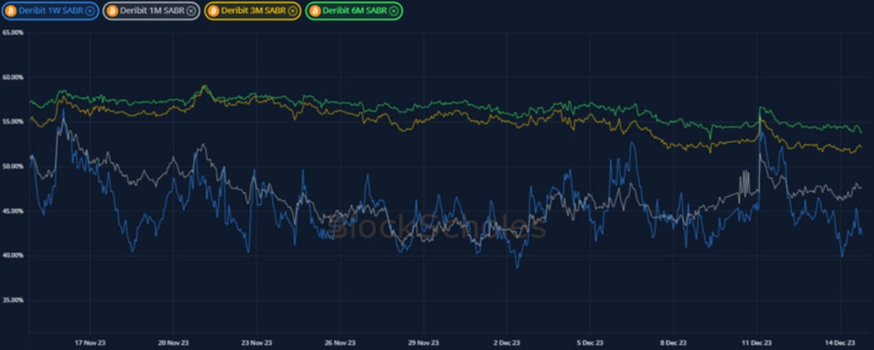The image size is (874, 350).
Task: Click Bitcoin icon in Deribit 3M SABR chip
Action: coord(213,11)
